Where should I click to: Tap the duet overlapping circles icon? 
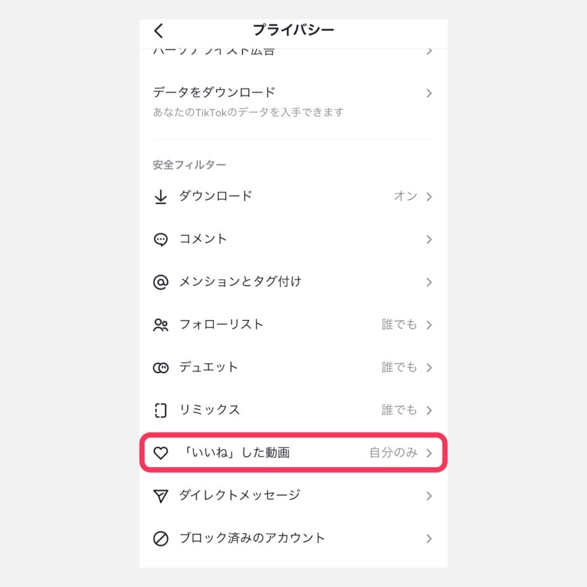[161, 367]
